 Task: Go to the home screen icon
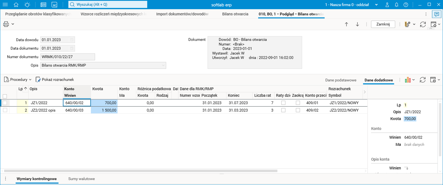point(16,5)
